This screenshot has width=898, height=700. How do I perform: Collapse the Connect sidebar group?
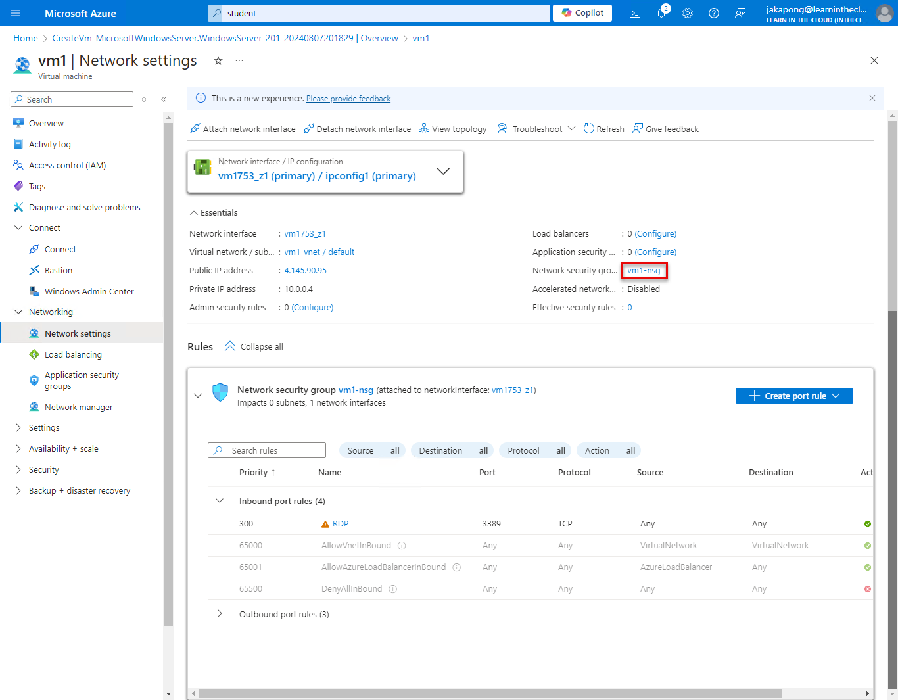coord(18,228)
